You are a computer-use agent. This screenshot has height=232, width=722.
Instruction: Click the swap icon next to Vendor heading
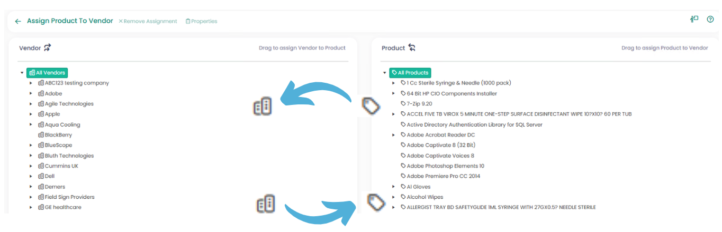point(48,48)
